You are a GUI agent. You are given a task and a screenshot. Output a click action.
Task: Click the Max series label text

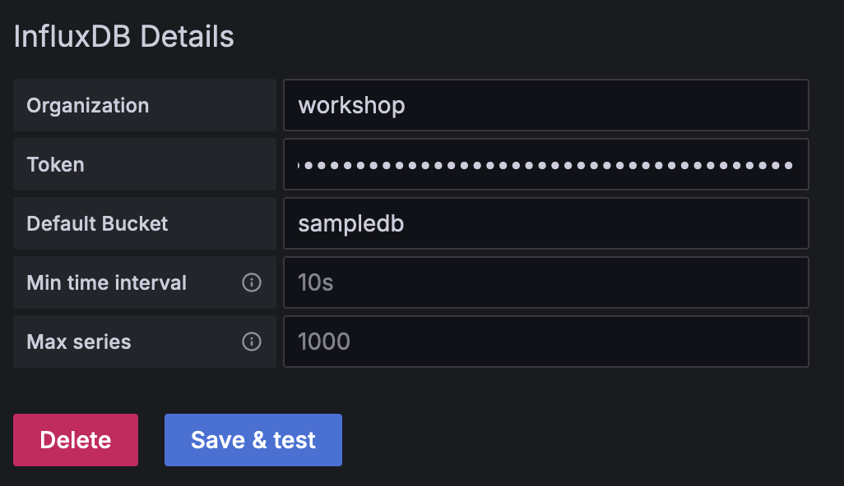[79, 342]
